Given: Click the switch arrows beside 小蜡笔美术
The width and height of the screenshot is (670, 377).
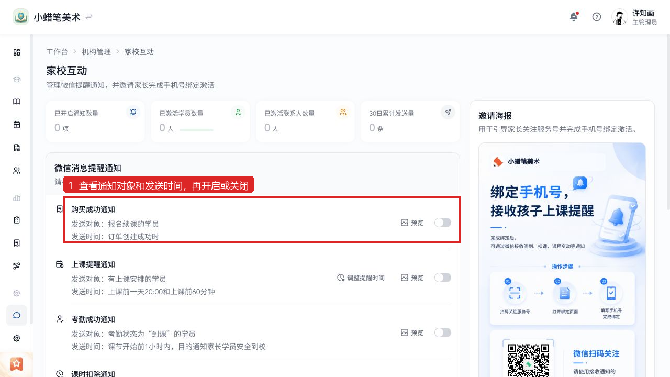Looking at the screenshot, I should tap(89, 17).
